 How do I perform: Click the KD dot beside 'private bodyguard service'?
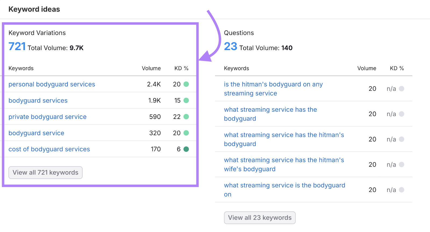tap(186, 117)
